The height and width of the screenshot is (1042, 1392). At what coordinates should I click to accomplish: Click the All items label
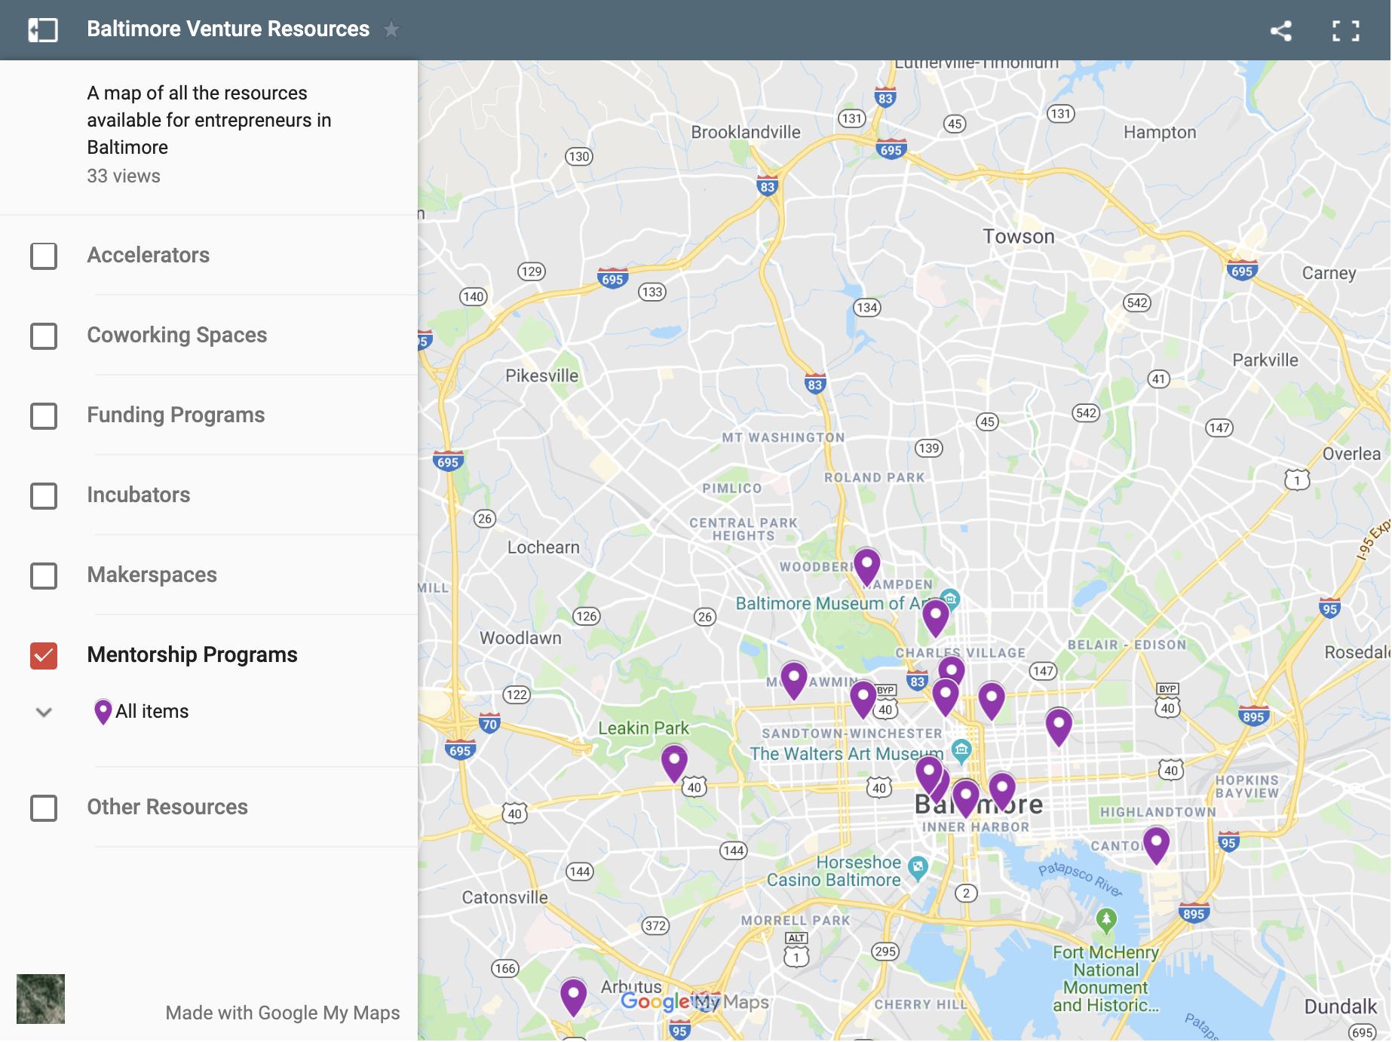coord(152,711)
